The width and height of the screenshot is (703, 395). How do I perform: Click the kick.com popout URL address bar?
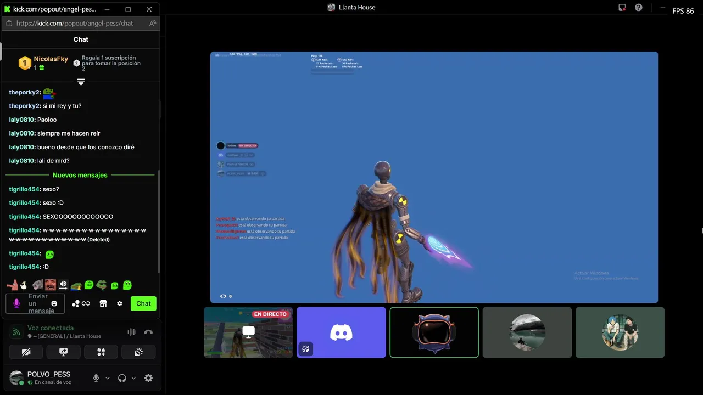(75, 24)
